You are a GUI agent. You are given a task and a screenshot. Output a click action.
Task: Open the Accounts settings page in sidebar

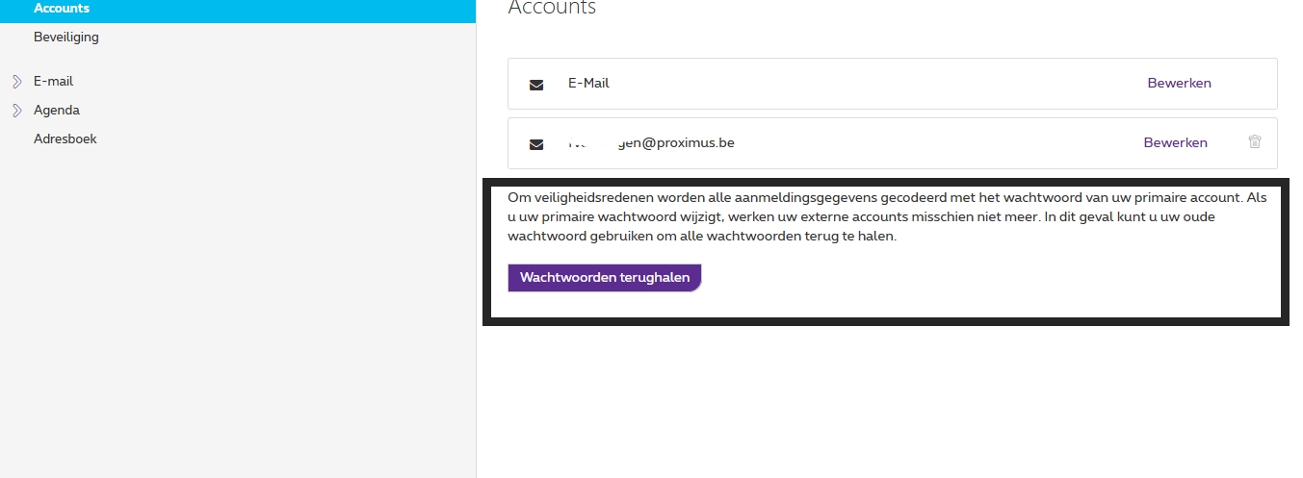(x=62, y=9)
